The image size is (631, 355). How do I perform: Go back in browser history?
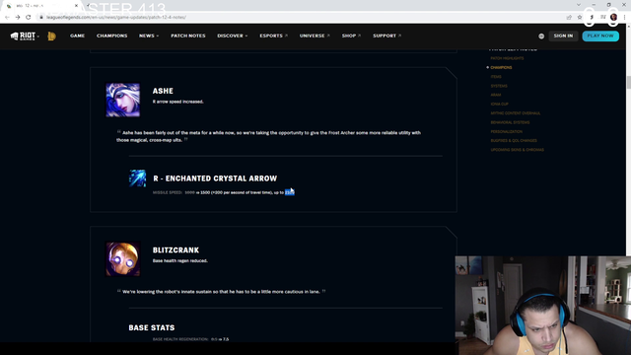click(7, 18)
